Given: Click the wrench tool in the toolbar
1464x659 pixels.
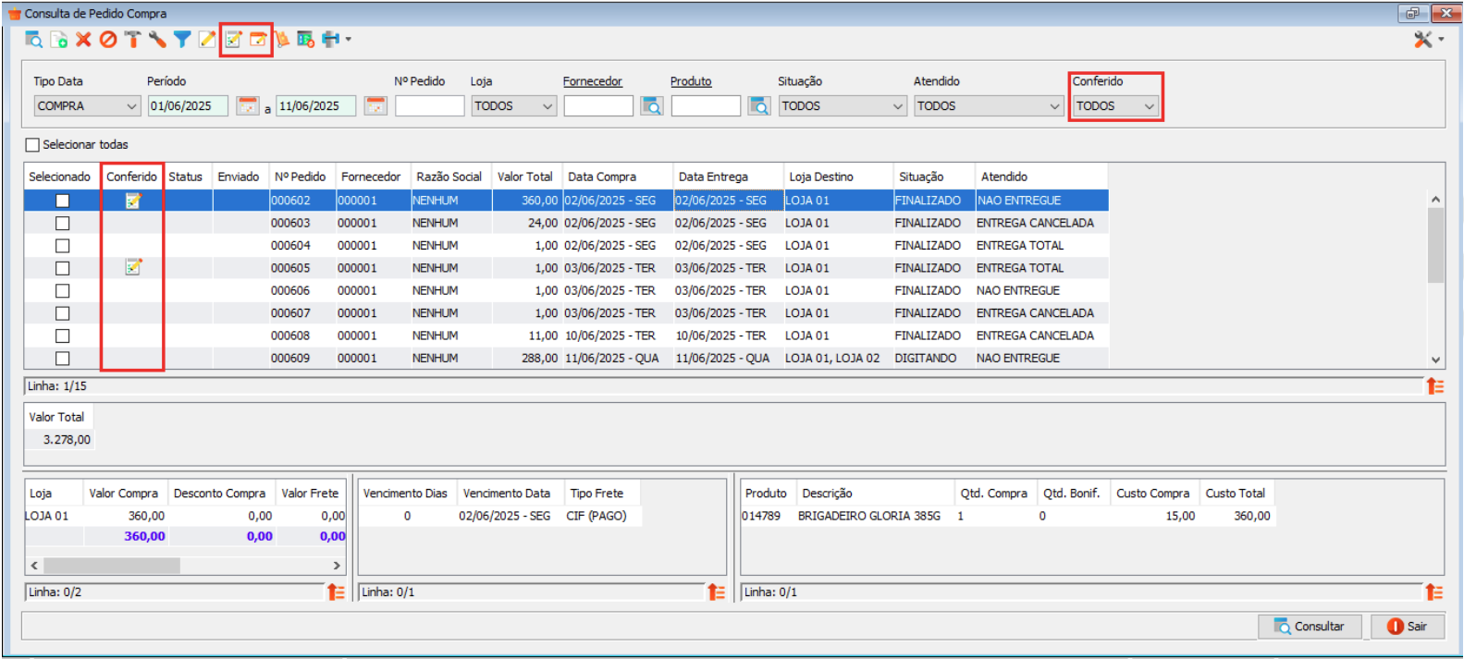Looking at the screenshot, I should (x=157, y=40).
